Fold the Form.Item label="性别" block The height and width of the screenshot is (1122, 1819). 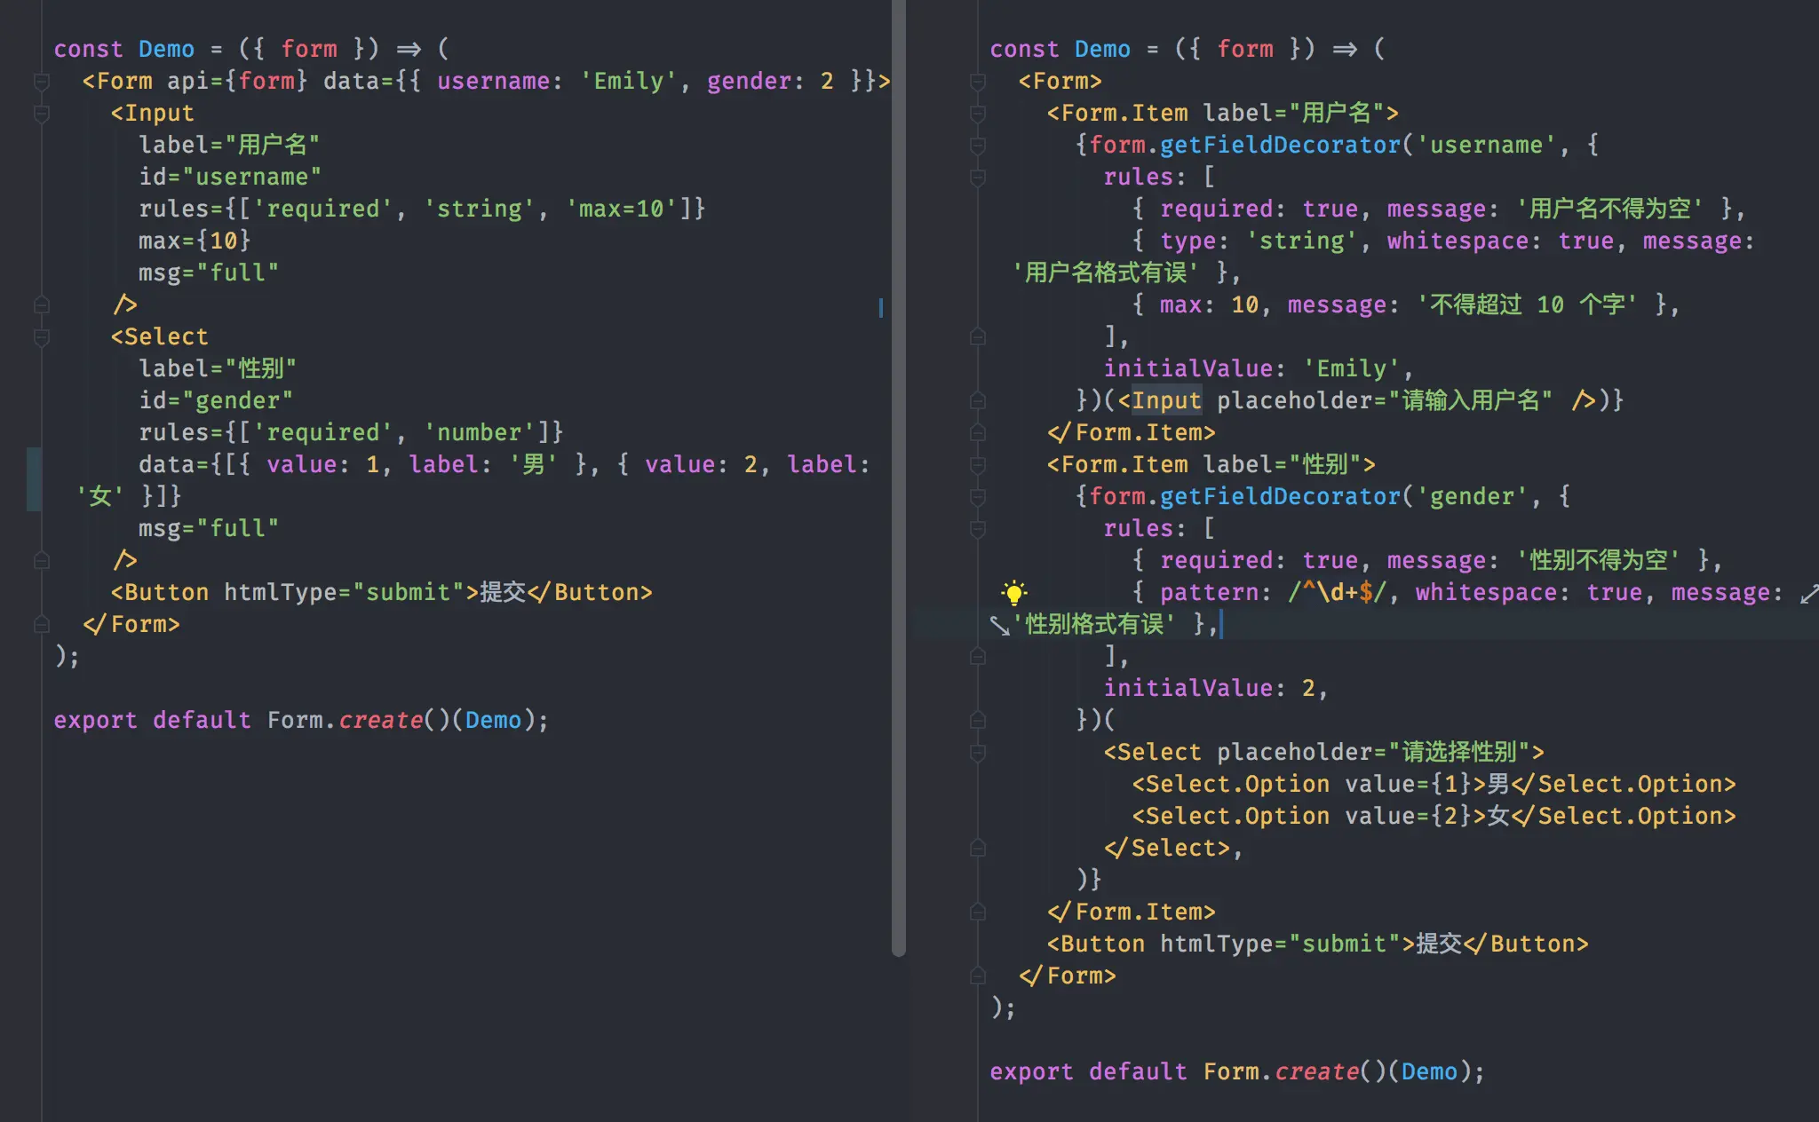(978, 465)
